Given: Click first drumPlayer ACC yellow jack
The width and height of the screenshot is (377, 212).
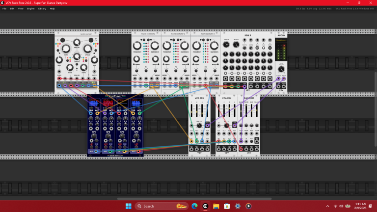Looking at the screenshot, I should click(97, 113).
